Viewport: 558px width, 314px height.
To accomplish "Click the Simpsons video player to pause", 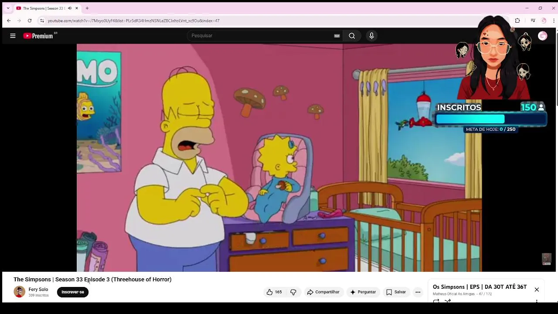I will (279, 157).
